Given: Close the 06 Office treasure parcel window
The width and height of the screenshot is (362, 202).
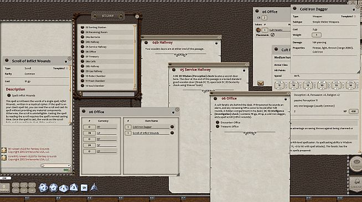Looking at the screenshot, I should click(177, 109).
